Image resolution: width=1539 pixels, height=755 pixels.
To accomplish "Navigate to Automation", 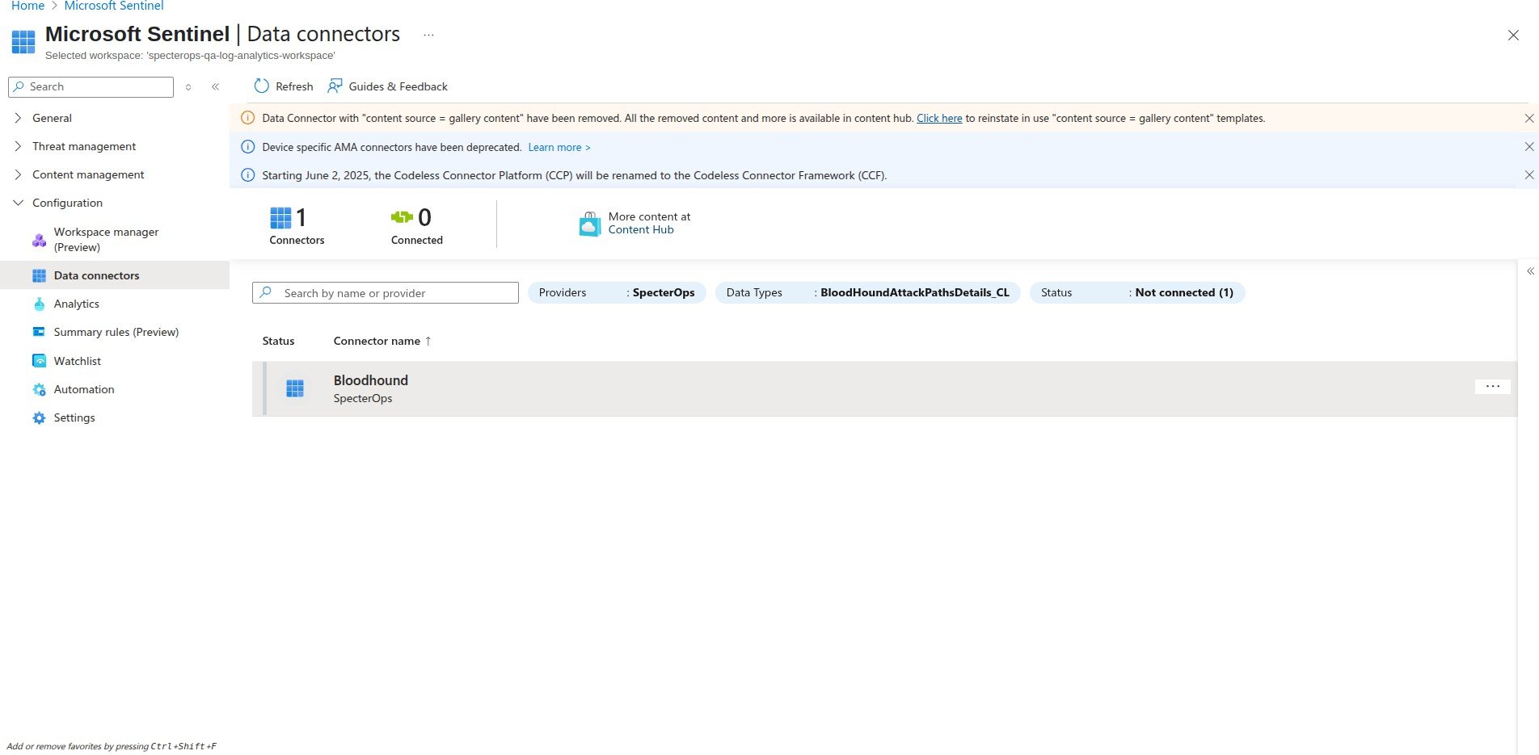I will click(x=84, y=389).
